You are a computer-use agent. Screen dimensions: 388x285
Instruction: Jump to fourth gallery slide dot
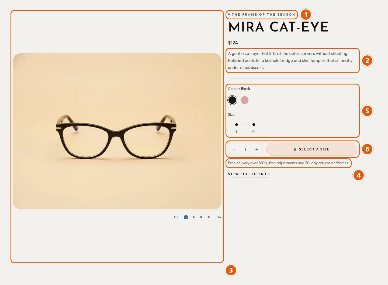209,217
